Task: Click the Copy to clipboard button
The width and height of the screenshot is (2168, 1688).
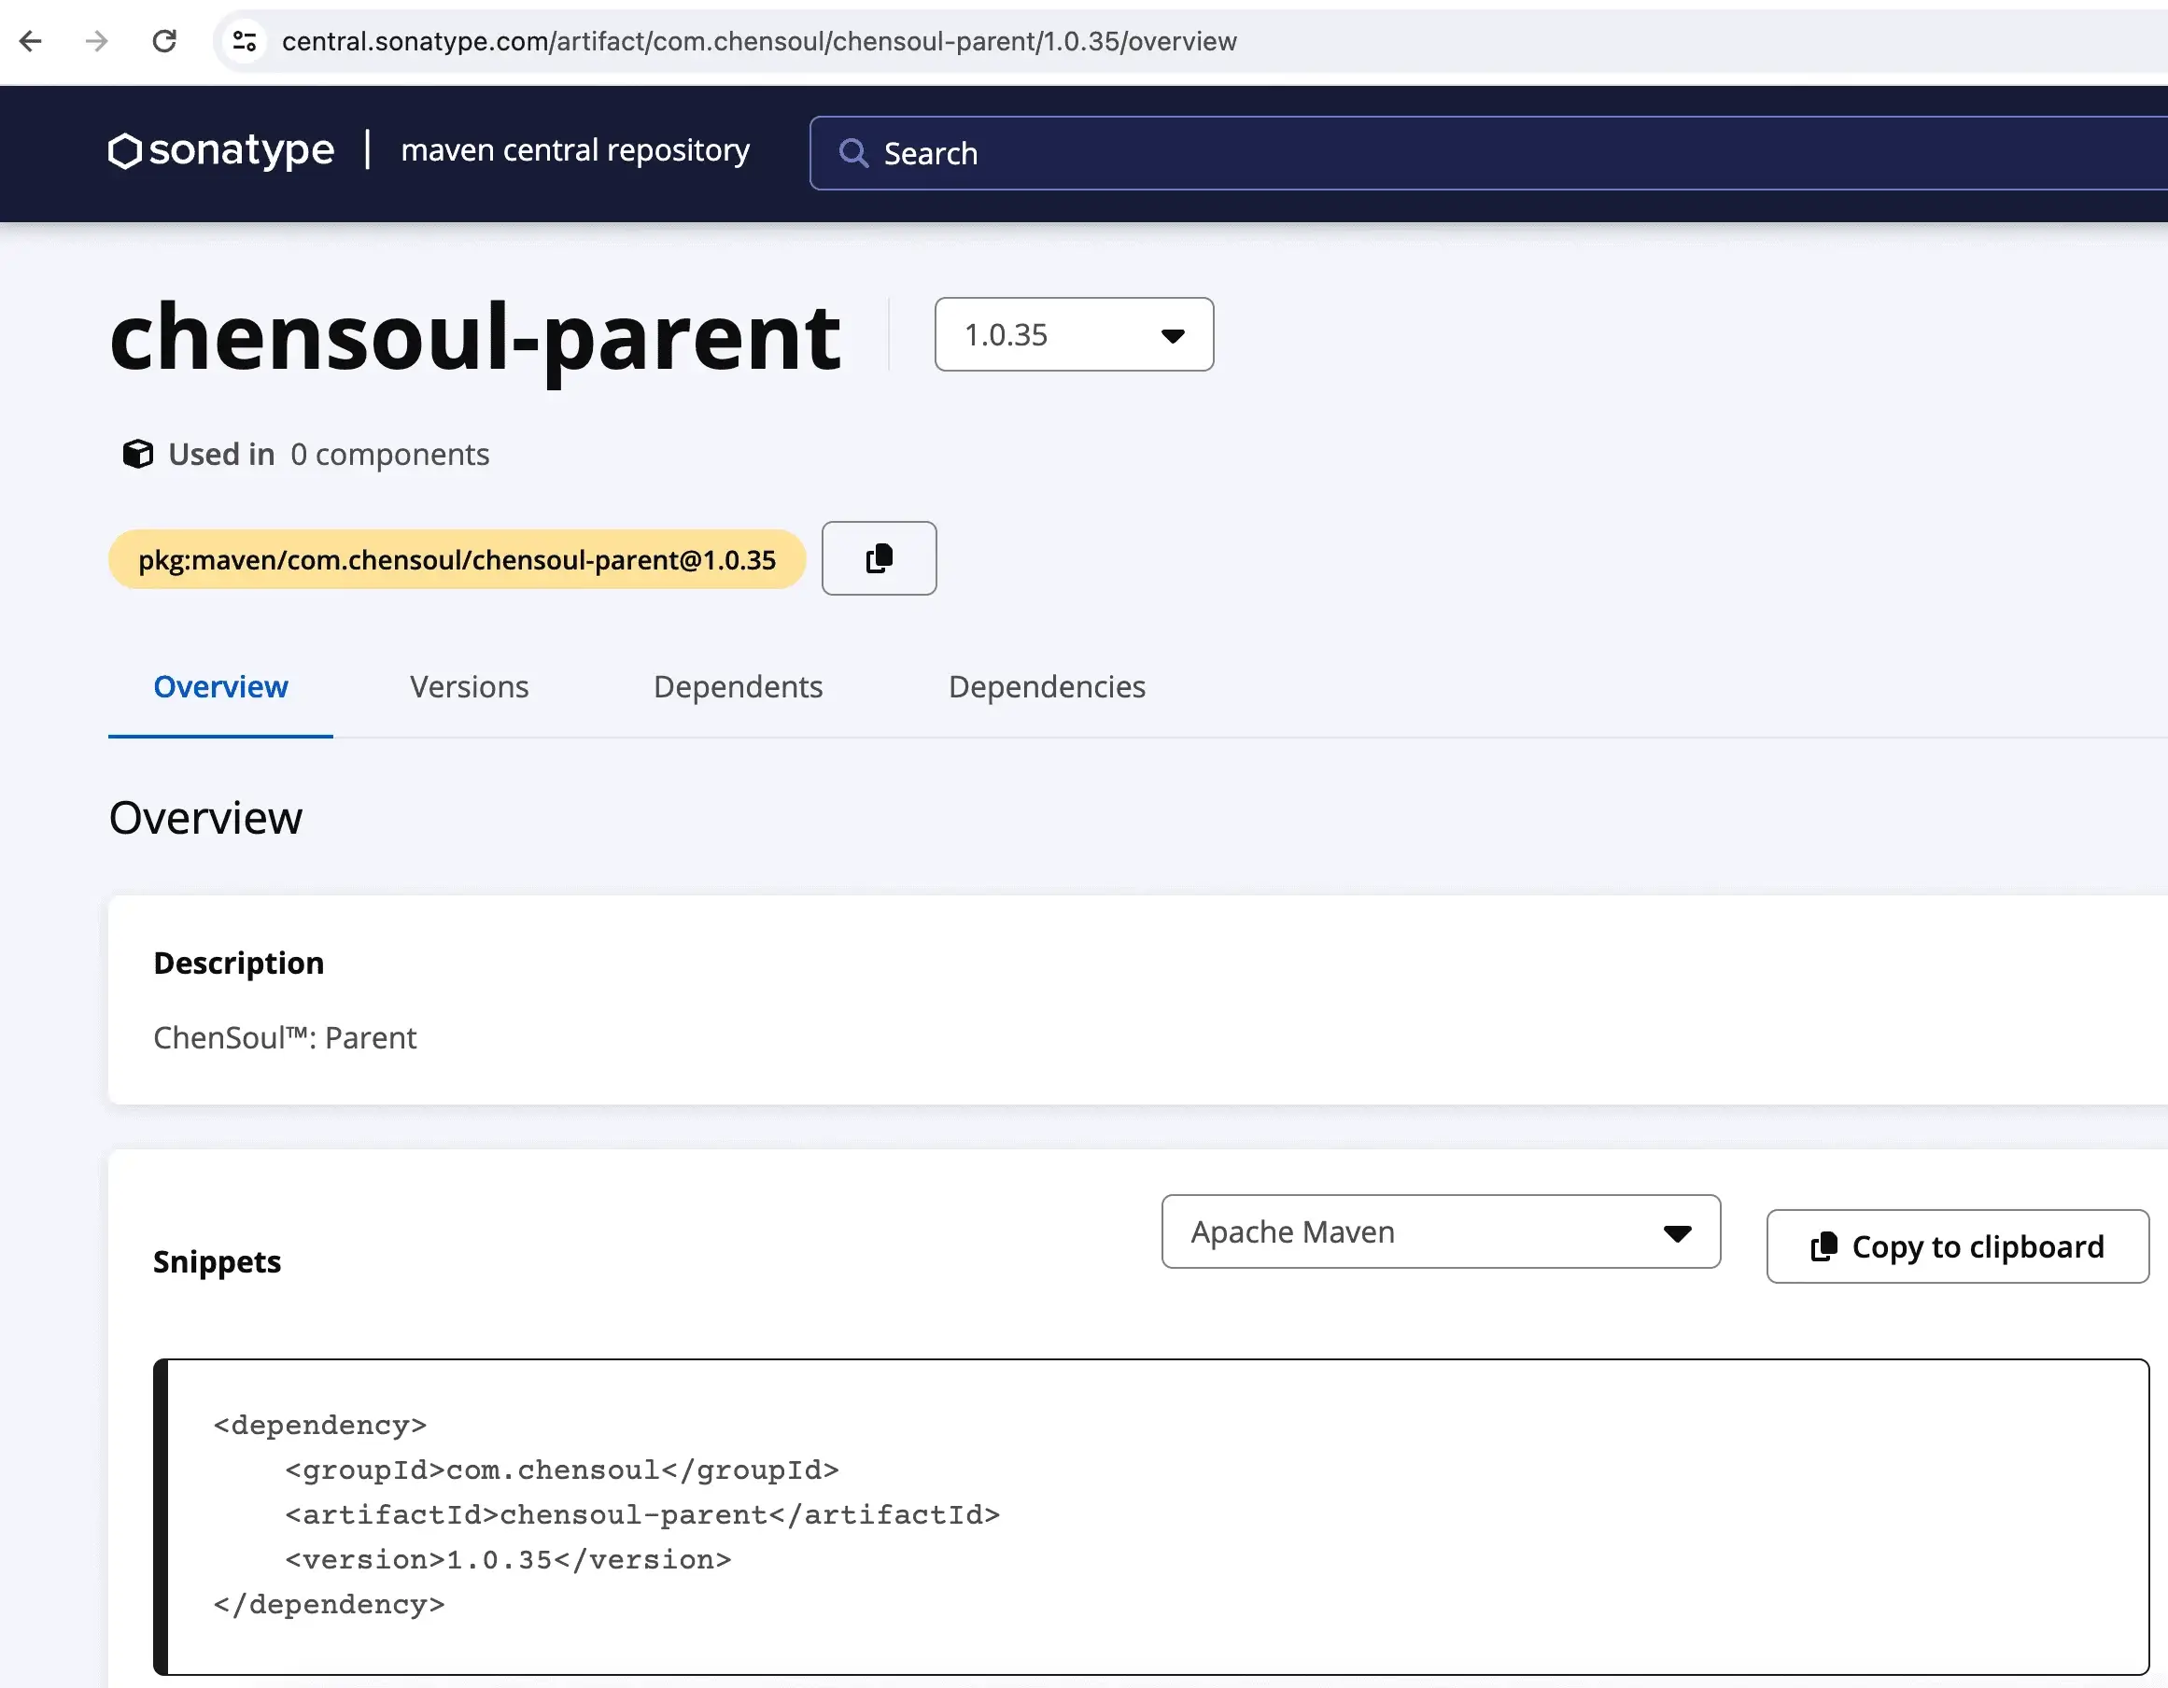Action: coord(1958,1246)
